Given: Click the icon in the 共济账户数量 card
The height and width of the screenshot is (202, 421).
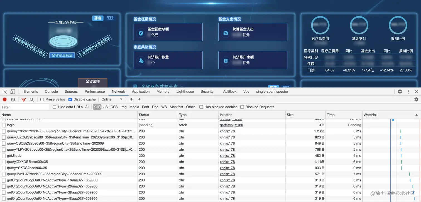Looking at the screenshot, I should point(141,61).
